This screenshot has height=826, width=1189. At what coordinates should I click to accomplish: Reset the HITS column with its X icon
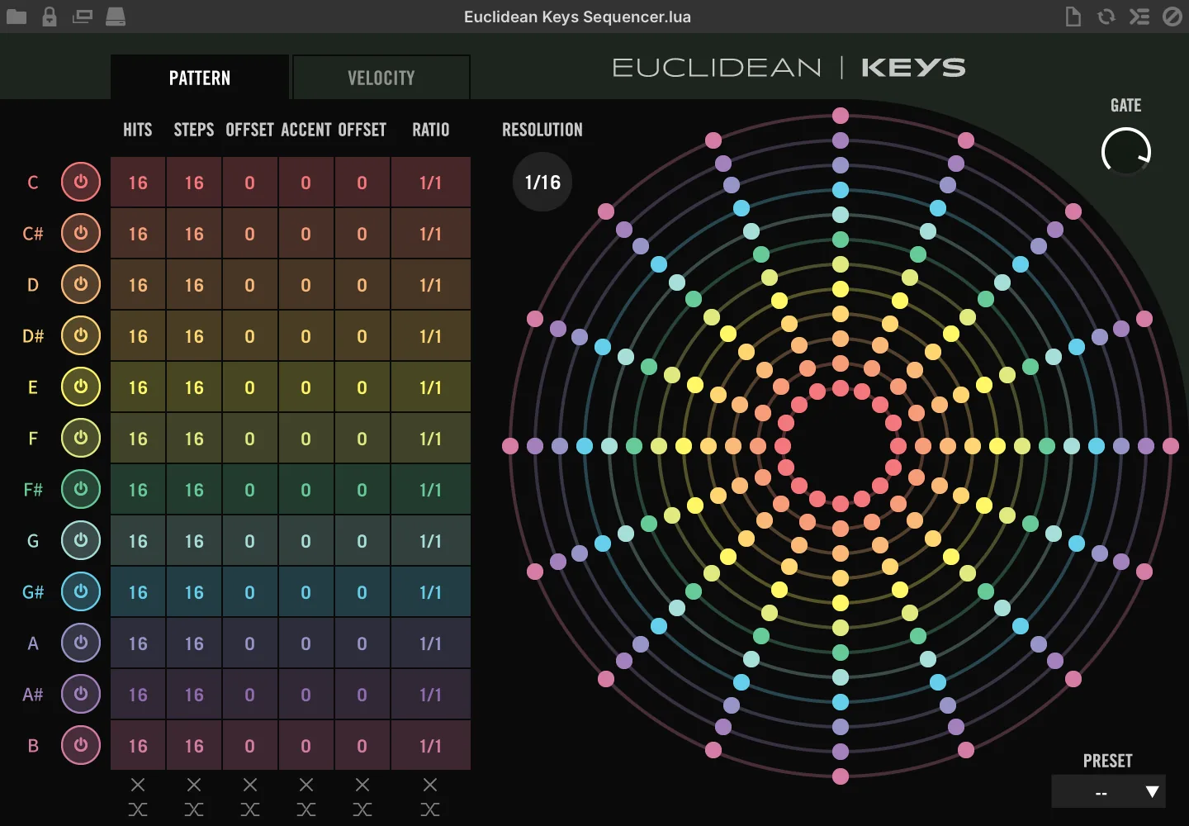coord(138,785)
